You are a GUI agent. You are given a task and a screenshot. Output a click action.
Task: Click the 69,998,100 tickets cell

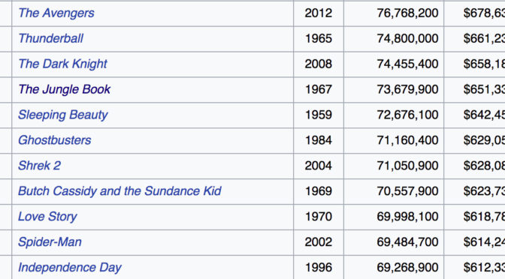(394, 217)
